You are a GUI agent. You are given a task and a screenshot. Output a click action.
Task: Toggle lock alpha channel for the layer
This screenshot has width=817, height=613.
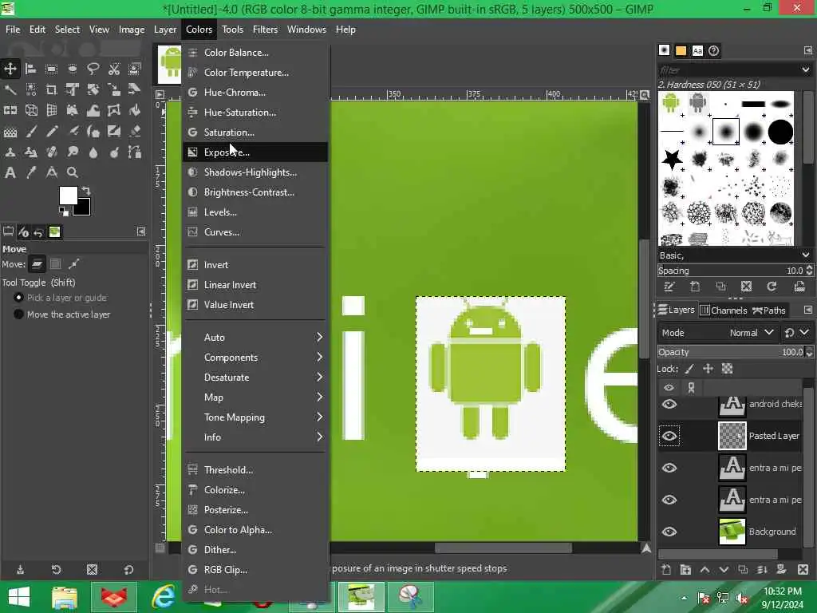point(728,369)
